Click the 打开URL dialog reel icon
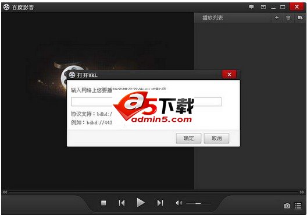Viewport: 307px width, 215px height. pos(72,75)
